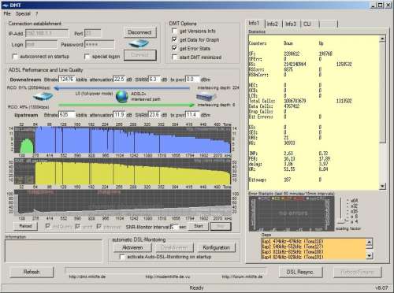Toggle autoconnect on startup checkbox
The width and height of the screenshot is (394, 293).
click(15, 57)
